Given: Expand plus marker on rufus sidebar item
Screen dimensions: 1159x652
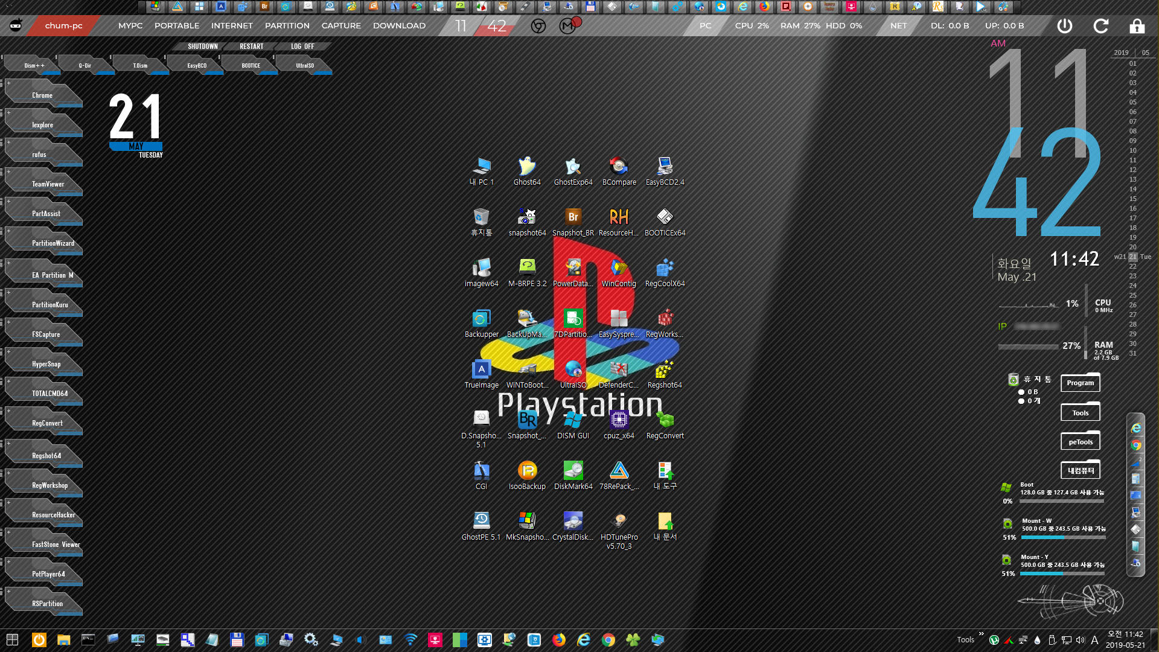Looking at the screenshot, I should (8, 142).
